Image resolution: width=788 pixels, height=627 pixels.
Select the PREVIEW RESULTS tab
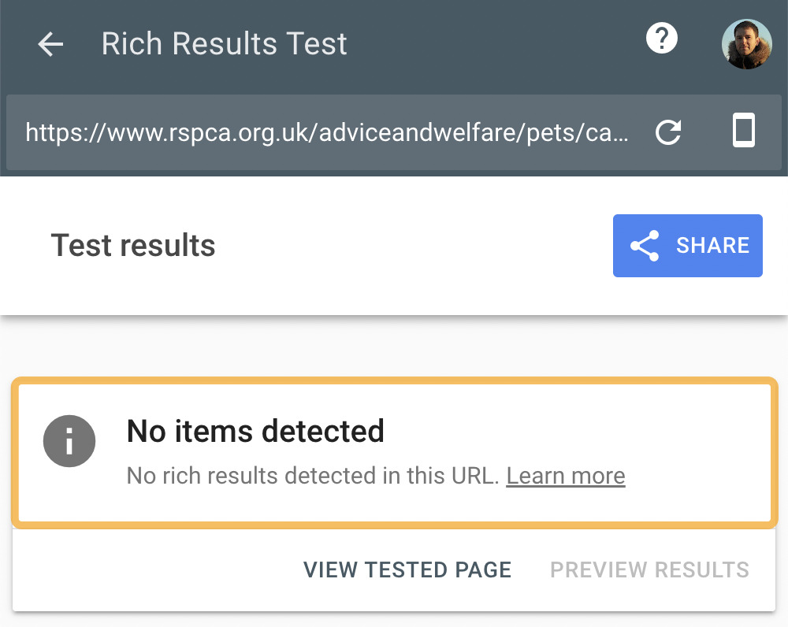click(x=649, y=569)
